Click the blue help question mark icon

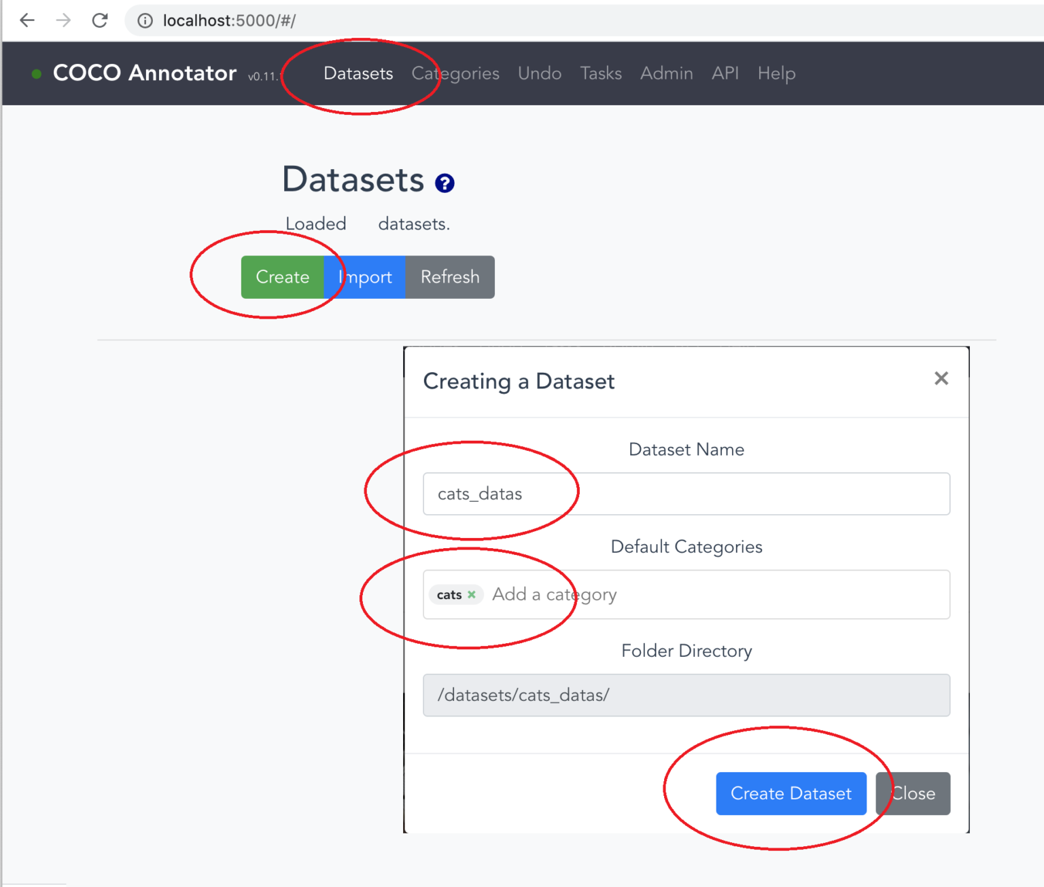pyautogui.click(x=445, y=183)
